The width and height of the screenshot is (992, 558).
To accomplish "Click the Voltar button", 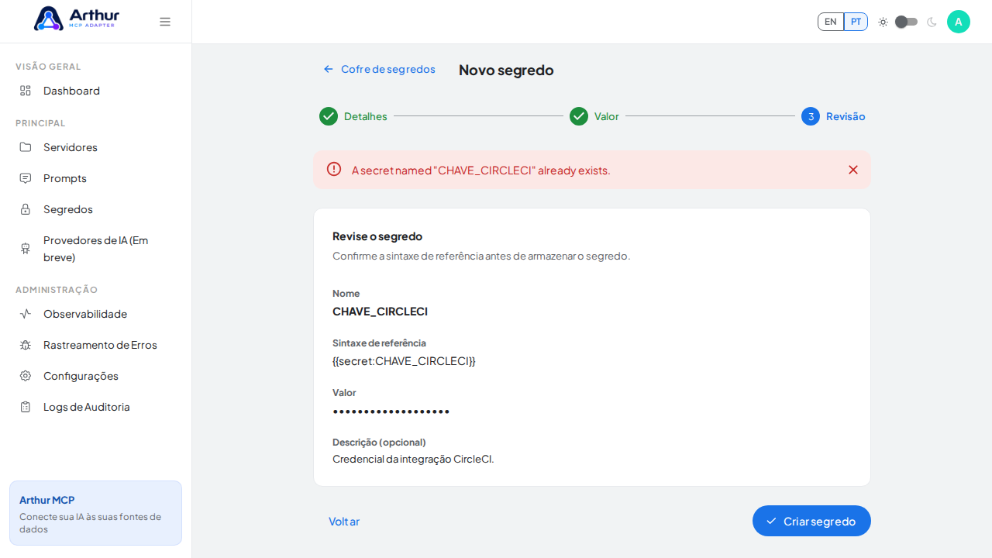I will 344,521.
